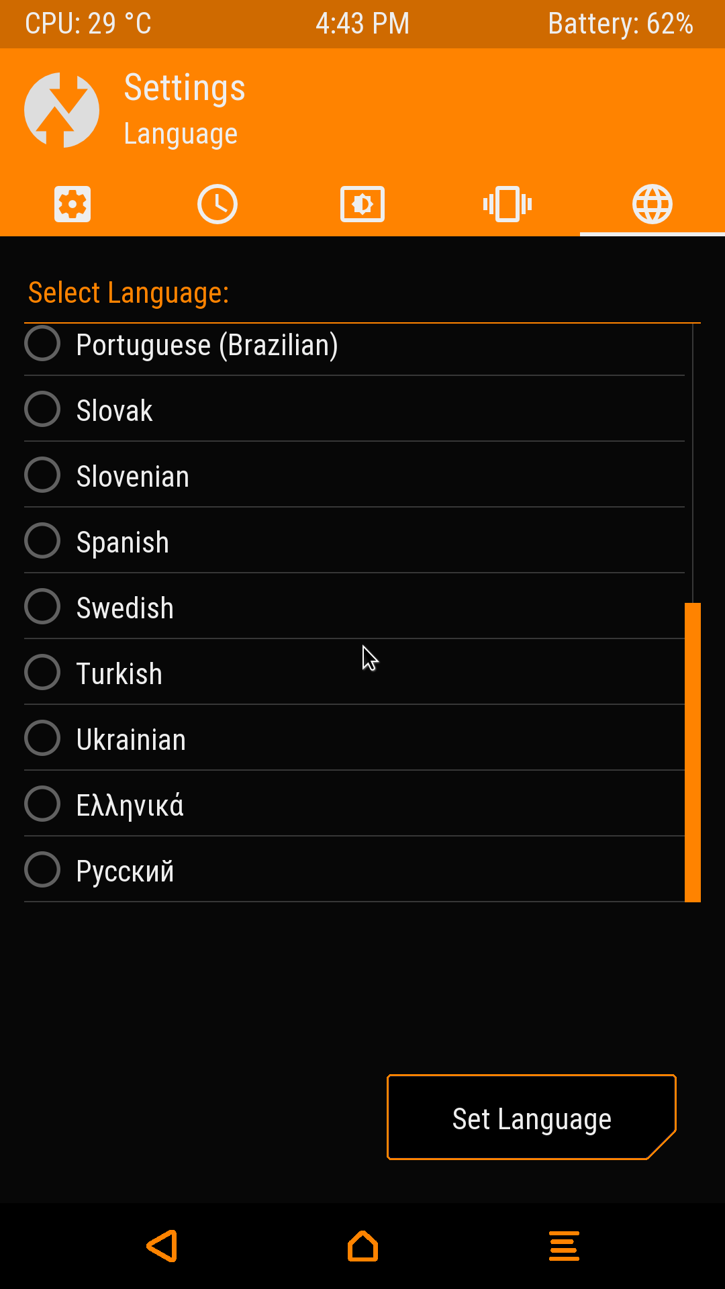Choose Slovenian as language
Screen dimensions: 725x1289
pos(43,475)
